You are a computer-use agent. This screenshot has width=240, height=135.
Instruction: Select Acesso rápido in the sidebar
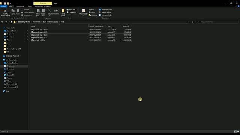point(10,28)
